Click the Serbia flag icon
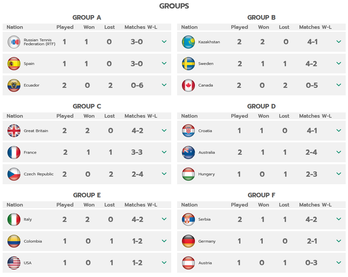This screenshot has width=348, height=277. (188, 219)
